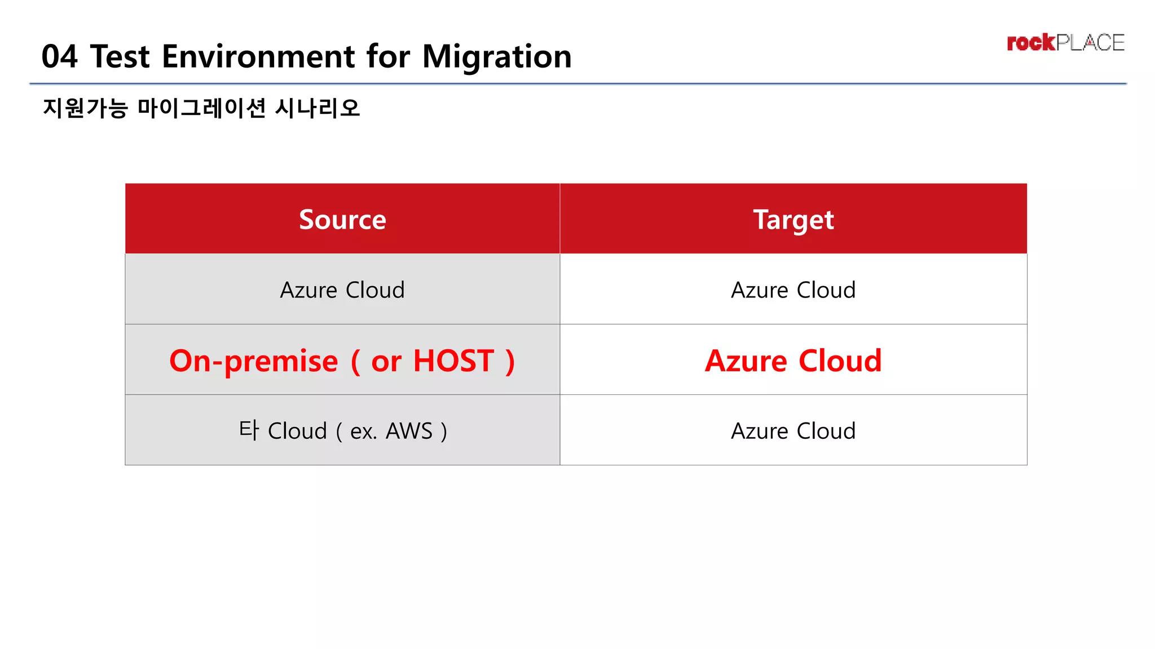Click the gray 'PLACE' logo text

tap(1090, 43)
